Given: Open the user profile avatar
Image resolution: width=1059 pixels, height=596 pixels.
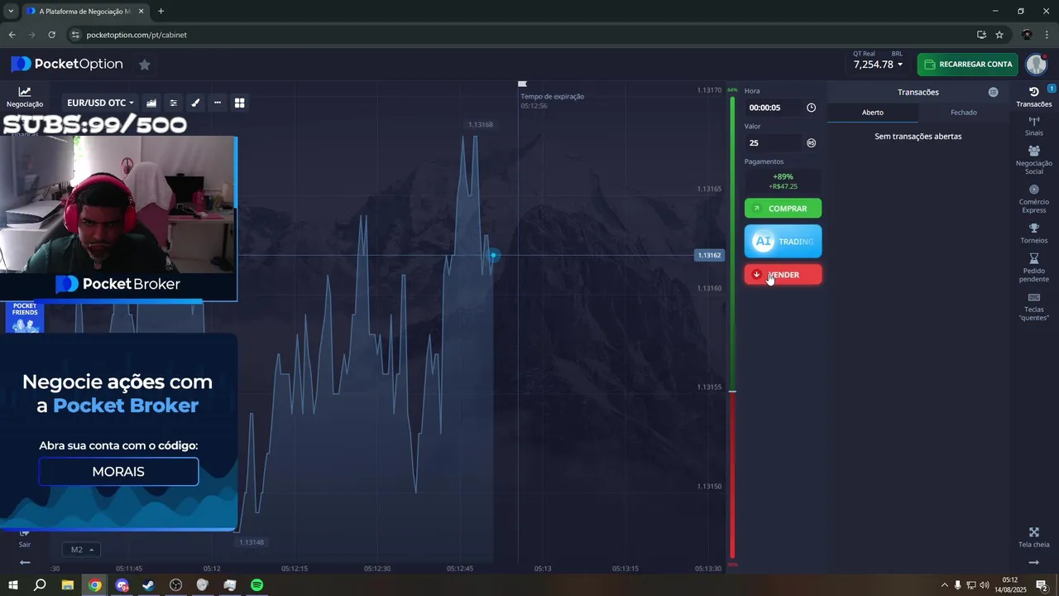Looking at the screenshot, I should pos(1037,65).
